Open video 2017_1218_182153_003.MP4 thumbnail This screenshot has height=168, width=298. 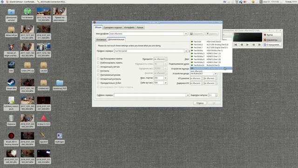click(x=44, y=14)
